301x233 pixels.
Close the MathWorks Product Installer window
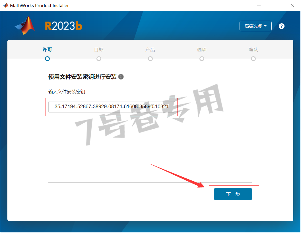[x=292, y=5]
